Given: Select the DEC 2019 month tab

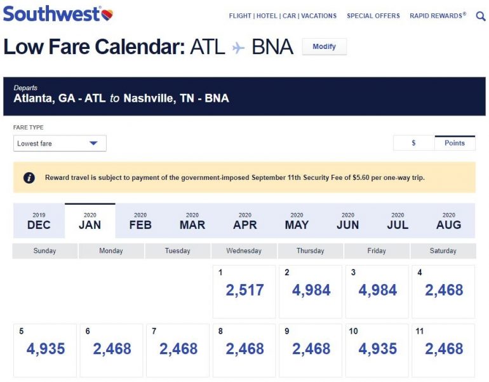Looking at the screenshot, I should pos(39,221).
